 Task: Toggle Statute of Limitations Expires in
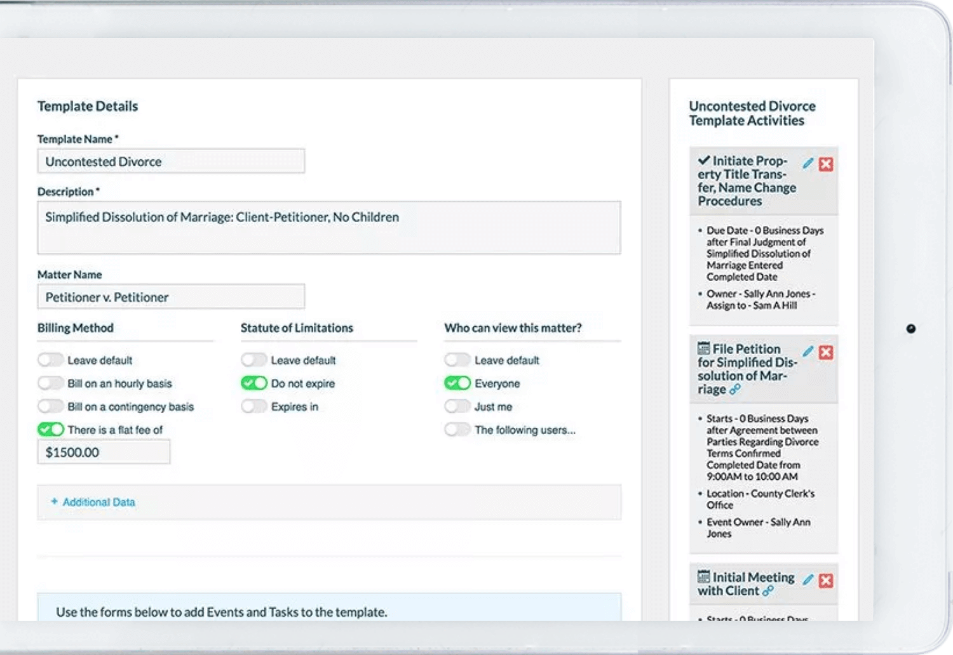pyautogui.click(x=253, y=407)
